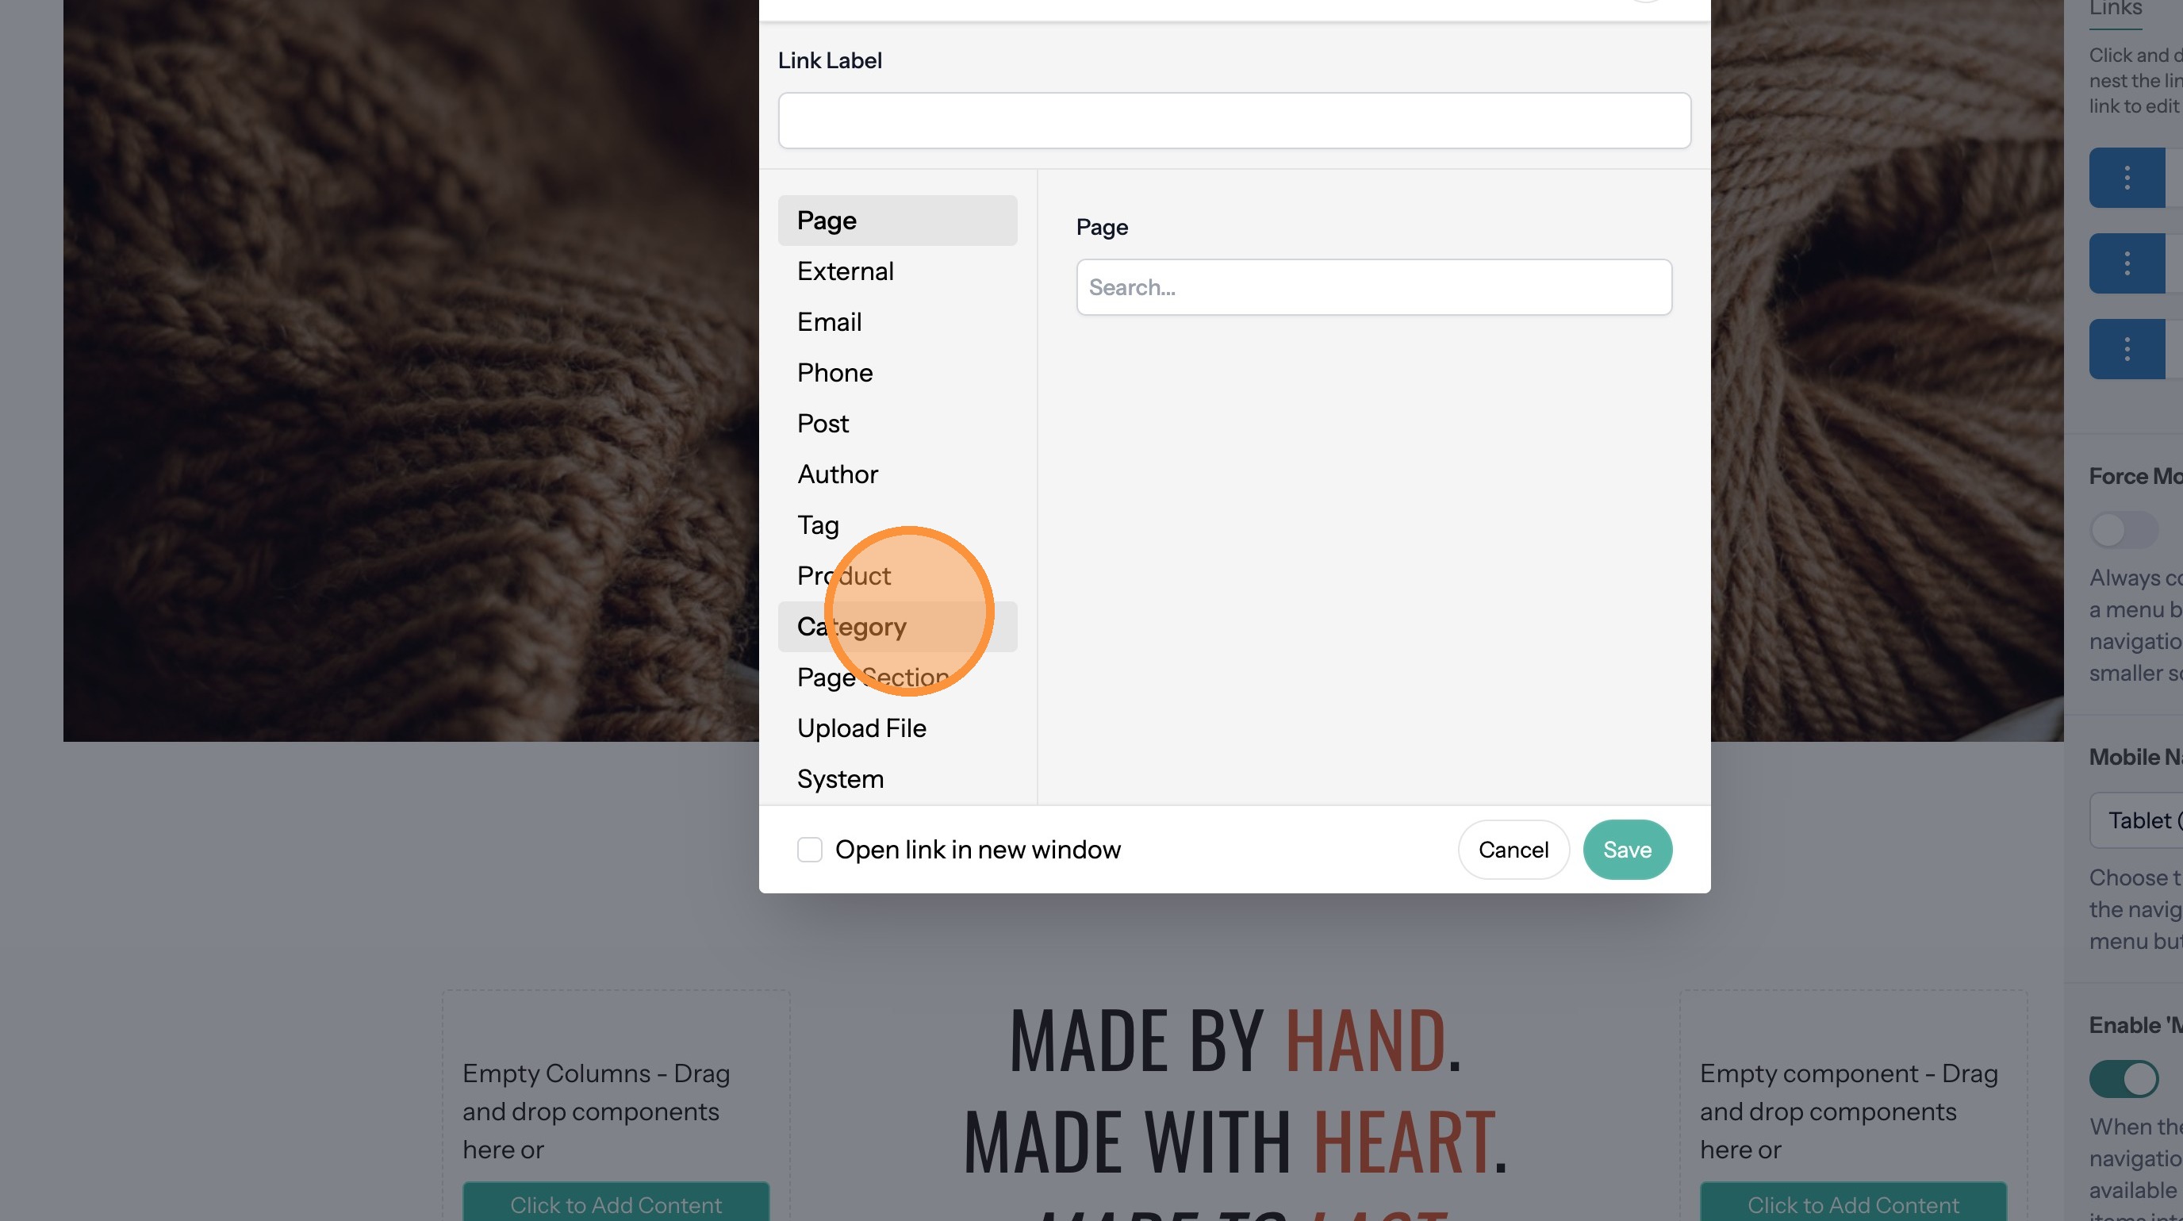Viewport: 2183px width, 1221px height.
Task: Turn off the Enable 'More' toggle
Action: pos(2123,1079)
